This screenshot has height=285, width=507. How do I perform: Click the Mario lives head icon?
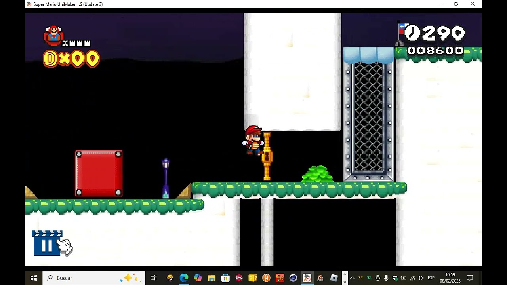pos(54,35)
